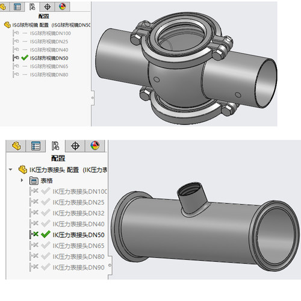Open PropertyManager tab in top panel

click(x=17, y=7)
